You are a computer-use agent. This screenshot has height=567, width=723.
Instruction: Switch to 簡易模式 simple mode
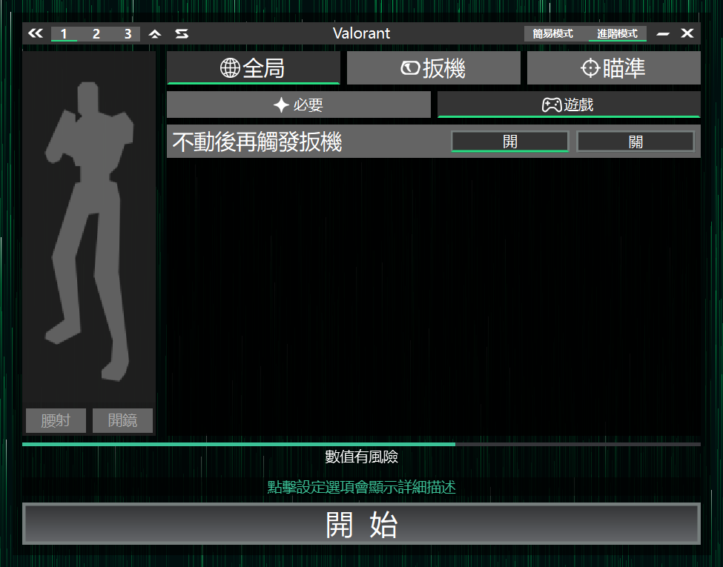point(552,33)
